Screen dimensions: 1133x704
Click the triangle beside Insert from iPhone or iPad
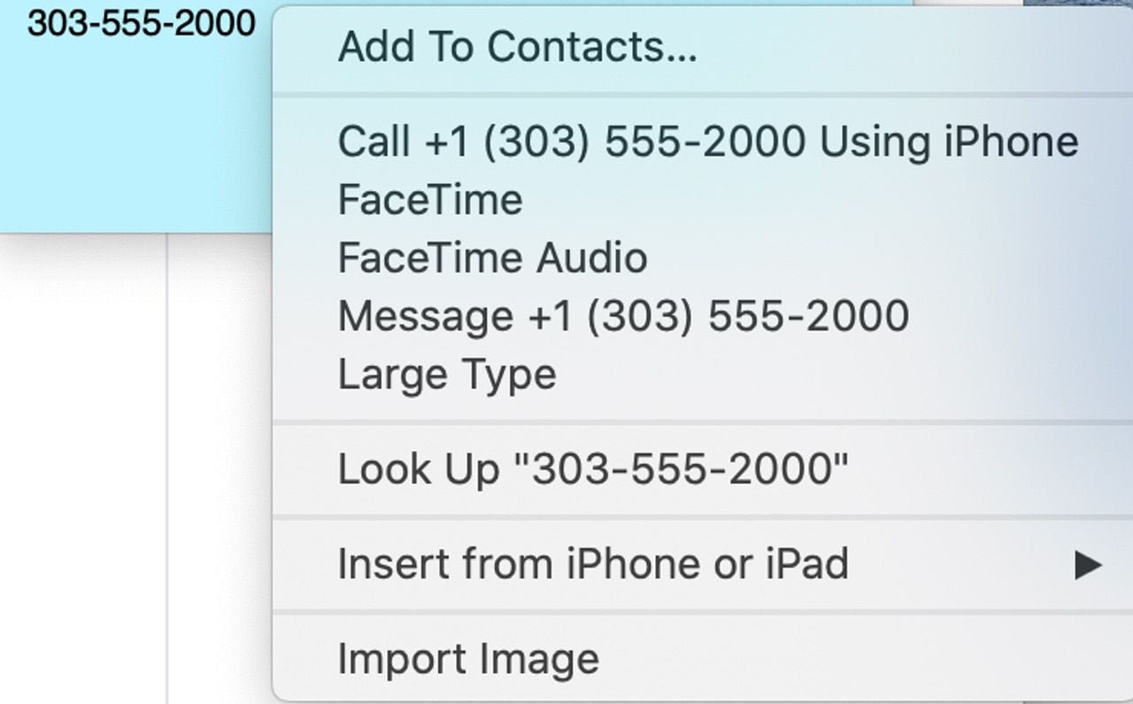[x=1088, y=565]
